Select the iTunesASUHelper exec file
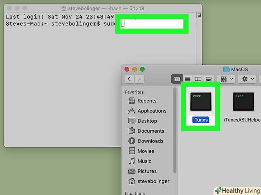 pos(243,107)
